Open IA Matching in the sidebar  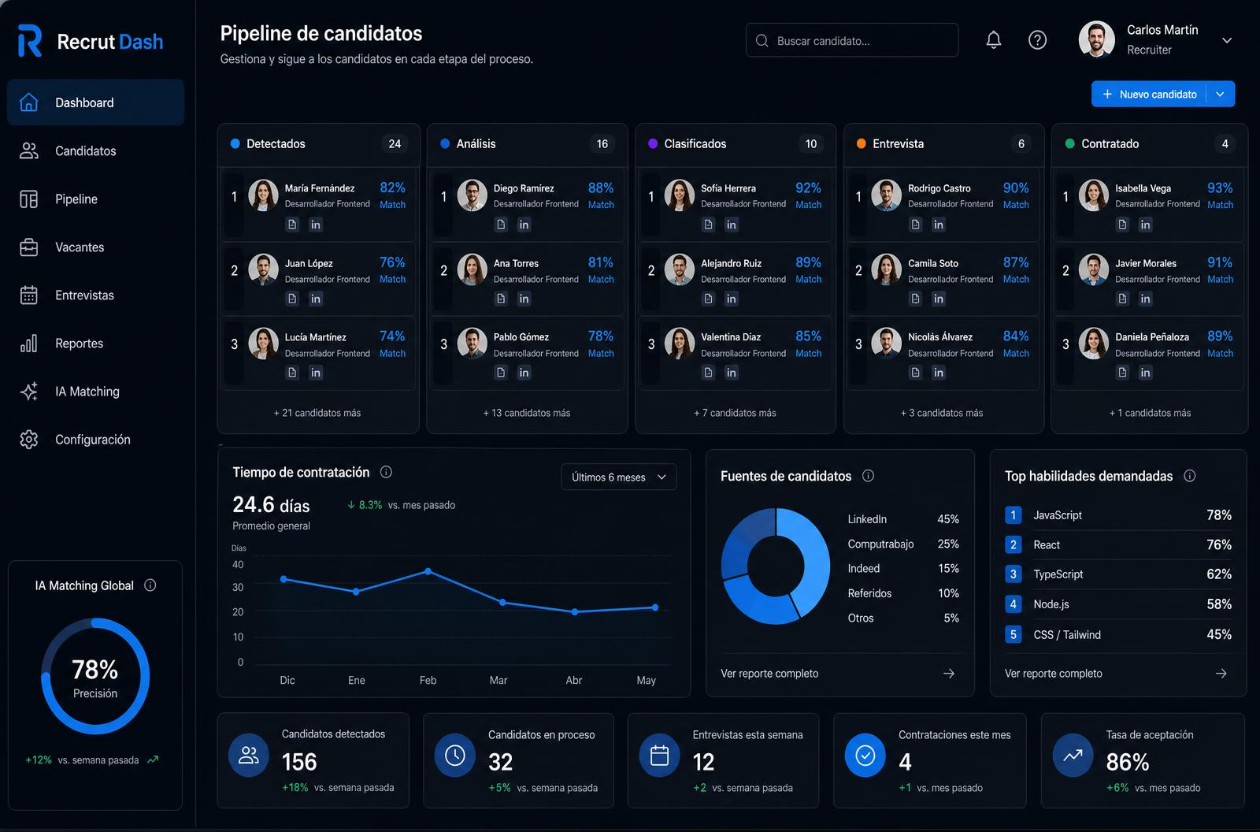click(x=96, y=391)
